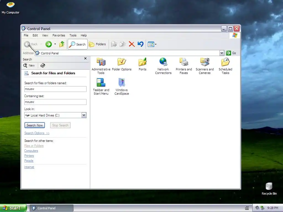Click the Go button
283x212 pixels.
tap(231, 53)
